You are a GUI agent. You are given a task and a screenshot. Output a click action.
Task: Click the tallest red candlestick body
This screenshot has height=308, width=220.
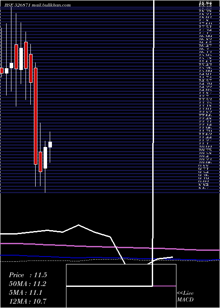tap(36, 116)
